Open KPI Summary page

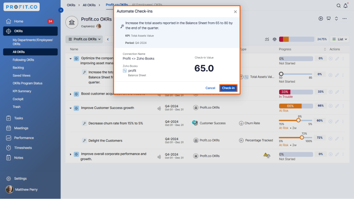tap(22, 91)
